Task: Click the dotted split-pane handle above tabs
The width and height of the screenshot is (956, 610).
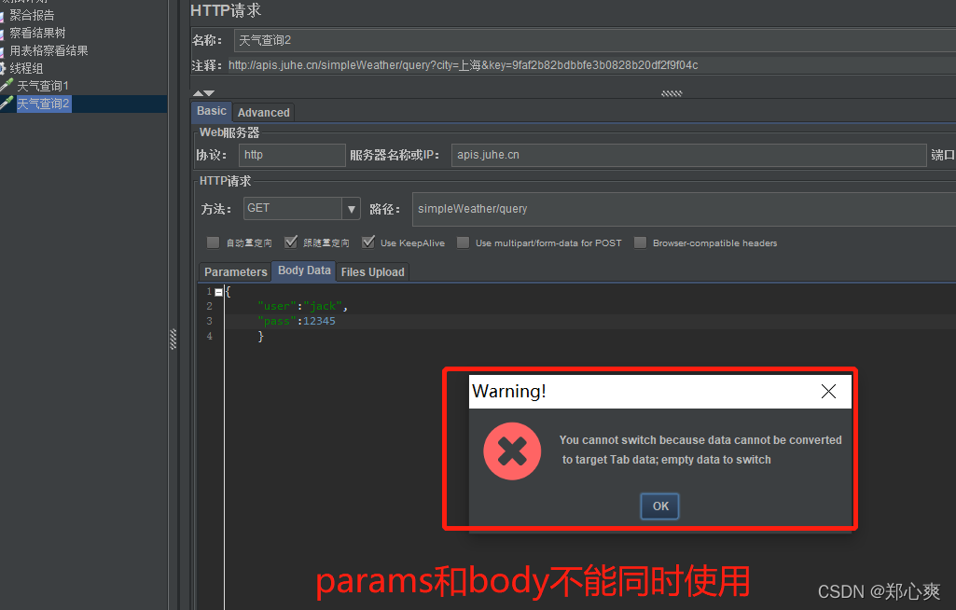Action: pos(672,93)
